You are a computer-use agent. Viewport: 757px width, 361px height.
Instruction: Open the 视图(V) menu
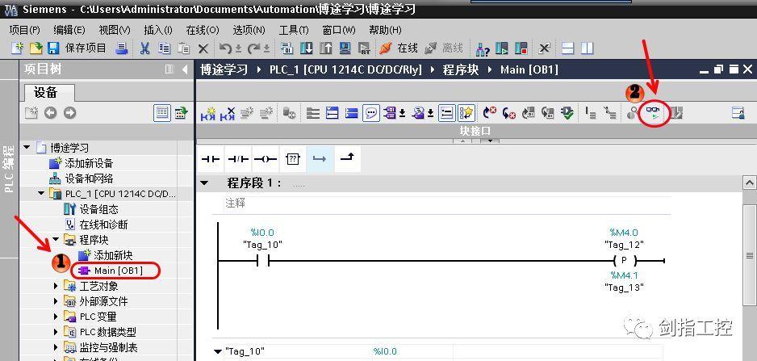coord(115,30)
